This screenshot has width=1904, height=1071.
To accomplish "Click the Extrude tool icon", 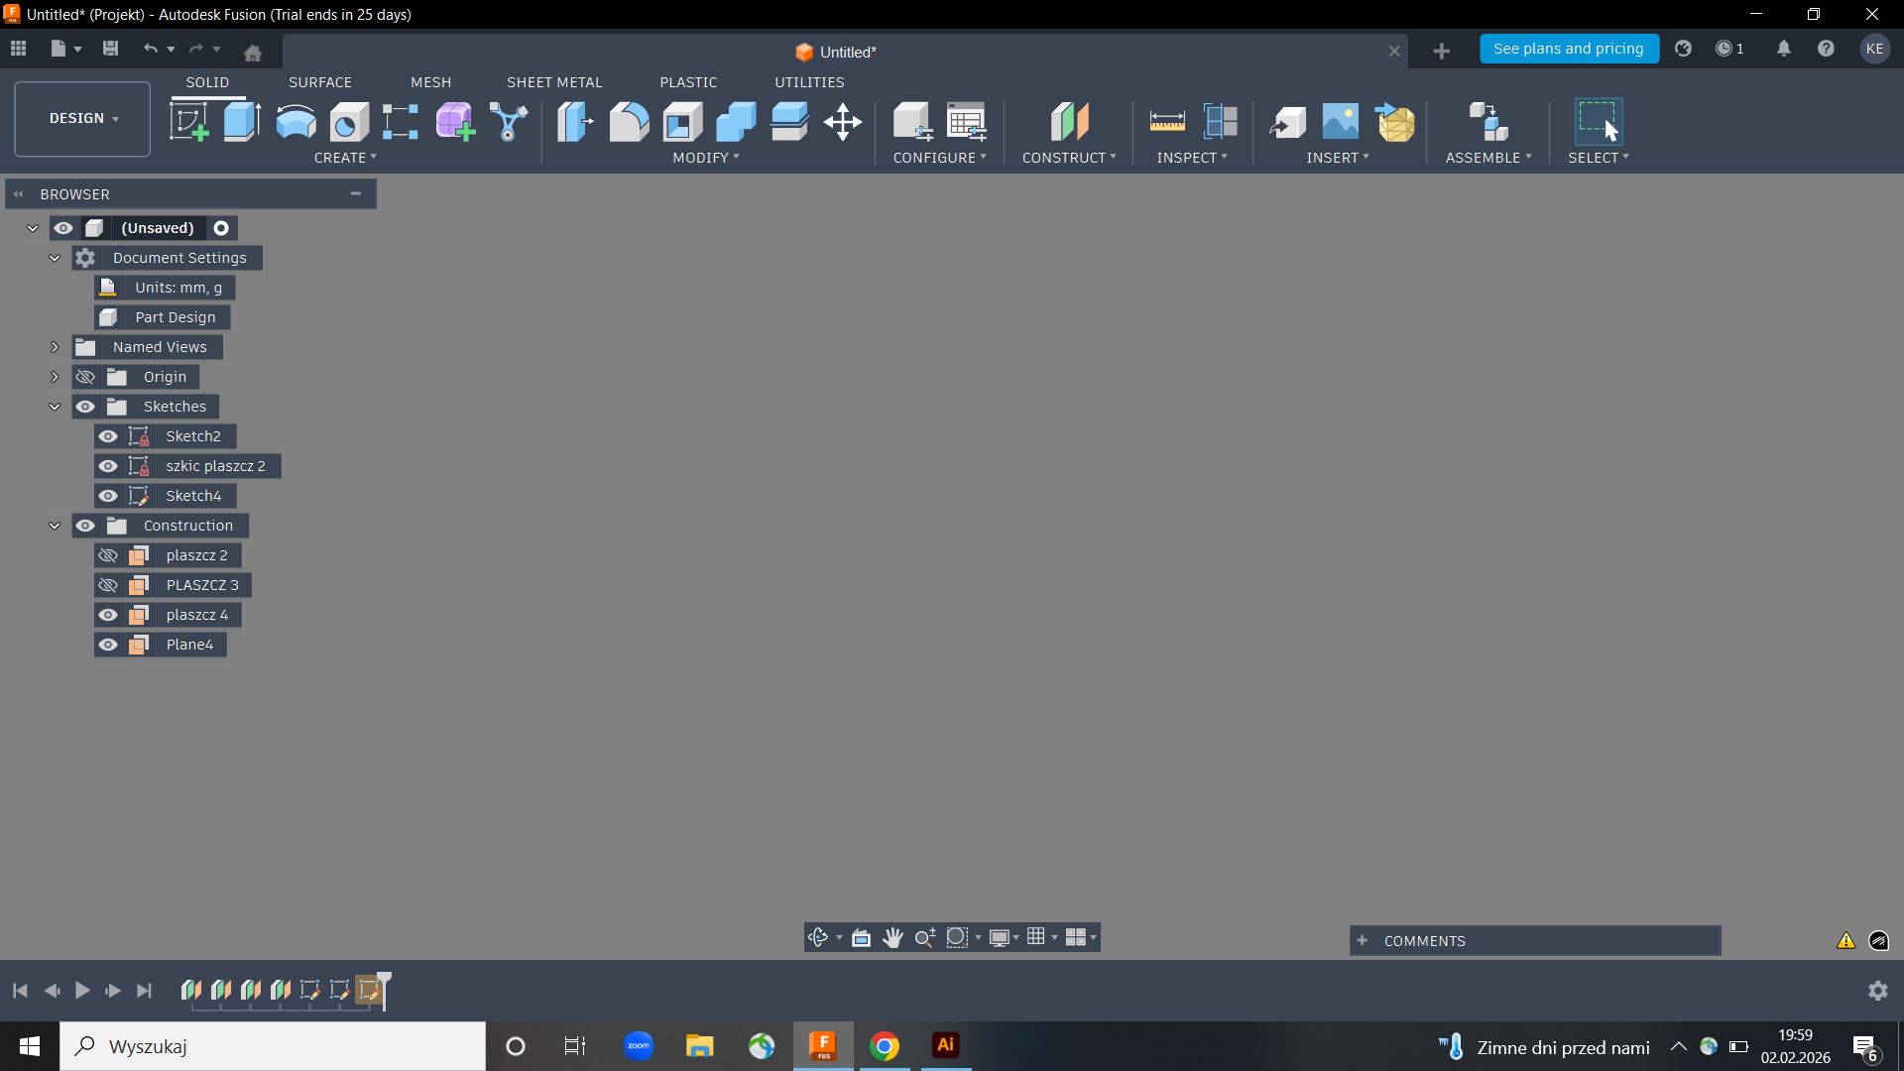I will 242,122.
